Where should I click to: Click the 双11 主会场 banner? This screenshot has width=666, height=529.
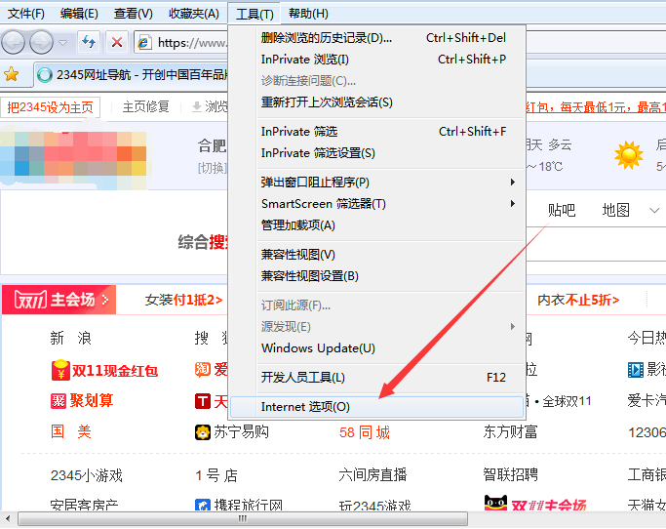click(x=59, y=300)
